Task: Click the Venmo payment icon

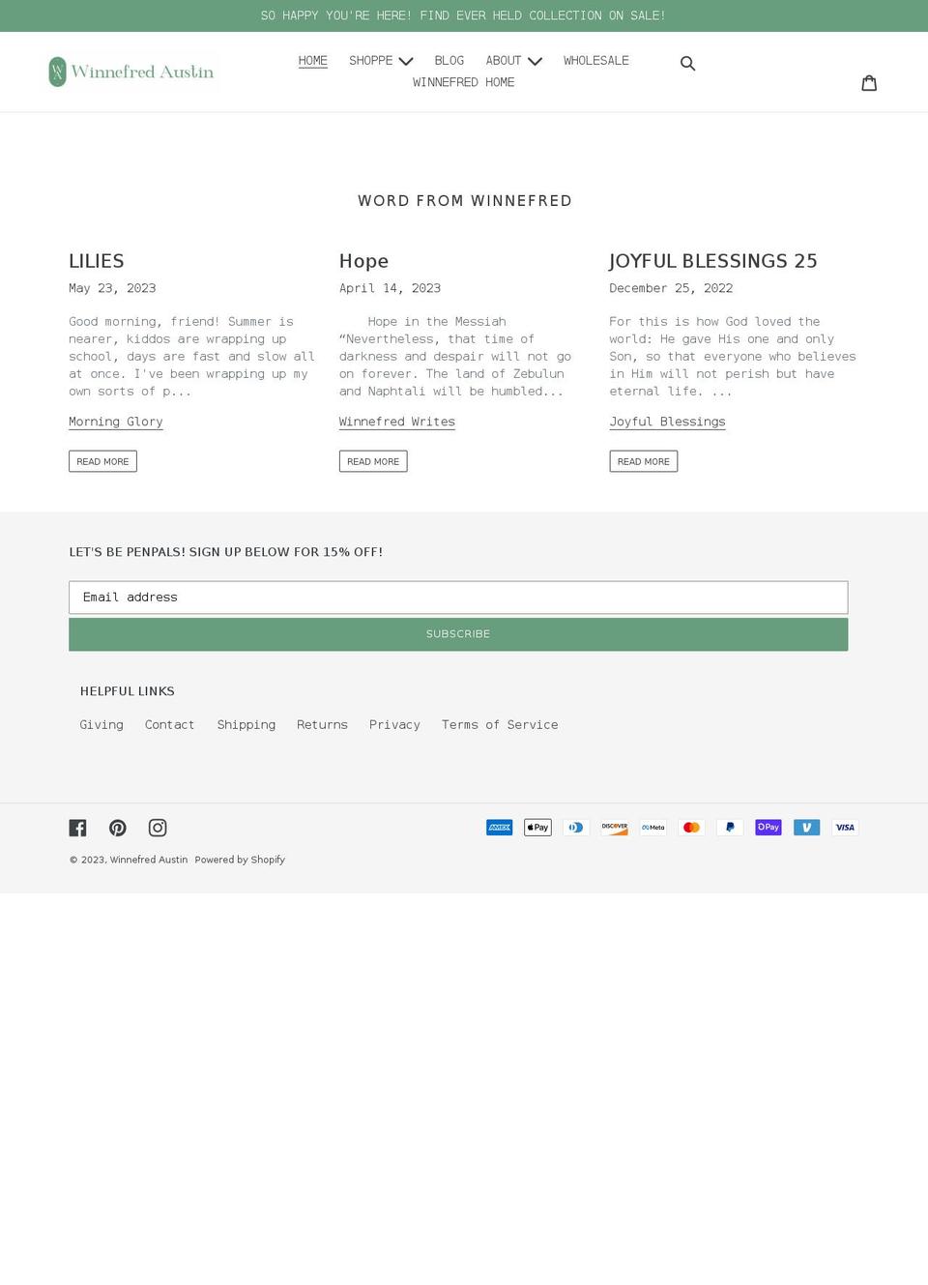Action: coord(807,828)
